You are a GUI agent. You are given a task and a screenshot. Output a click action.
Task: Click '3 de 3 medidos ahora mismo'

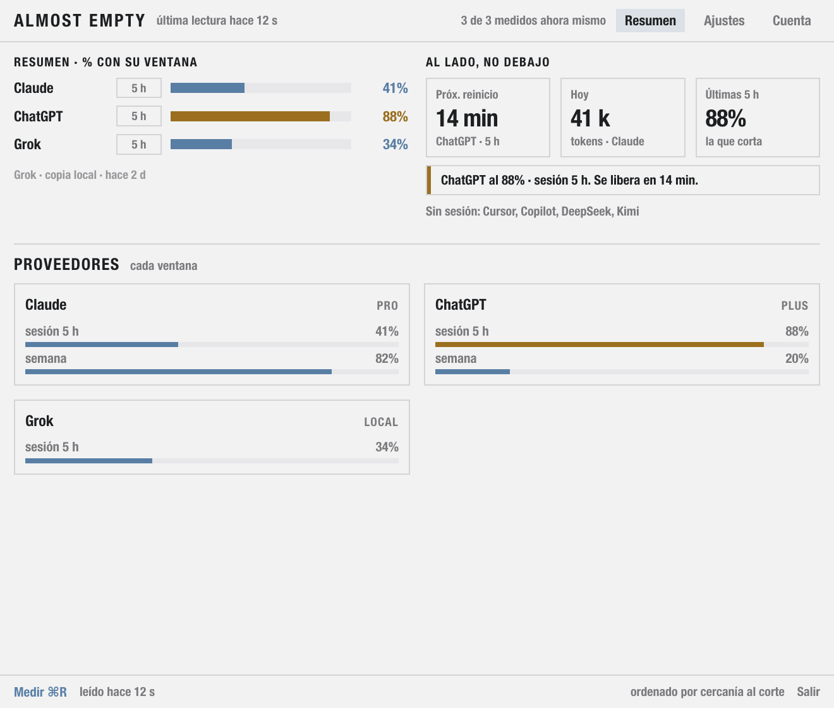coord(533,21)
